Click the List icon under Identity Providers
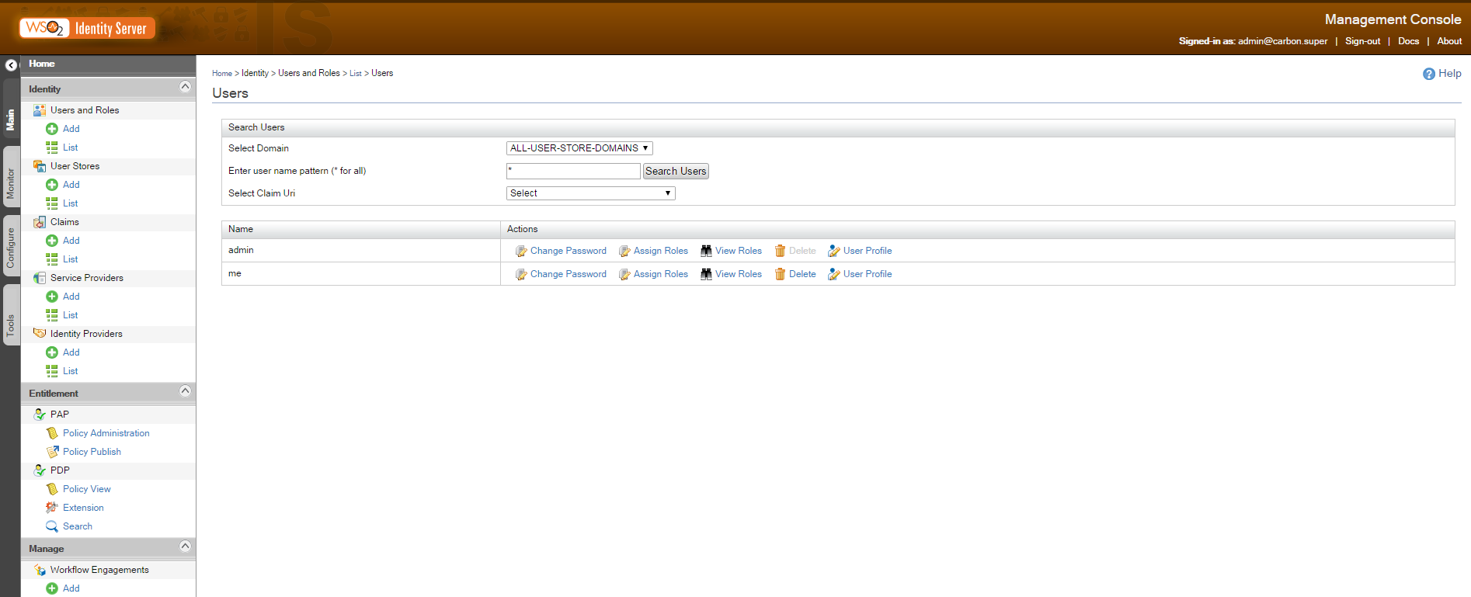Screen dimensions: 1471x597 52,371
